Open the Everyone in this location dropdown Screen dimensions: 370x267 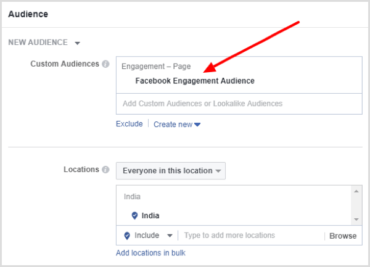point(171,171)
